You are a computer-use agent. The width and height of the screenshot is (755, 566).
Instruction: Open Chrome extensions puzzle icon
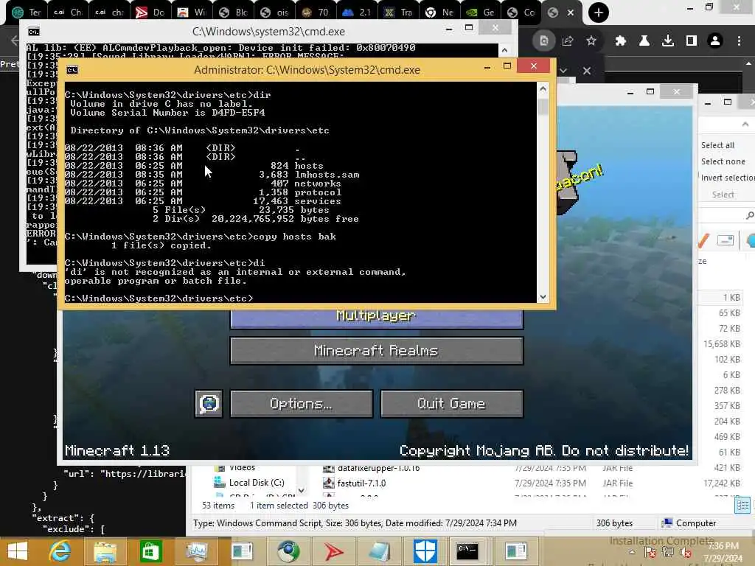621,41
